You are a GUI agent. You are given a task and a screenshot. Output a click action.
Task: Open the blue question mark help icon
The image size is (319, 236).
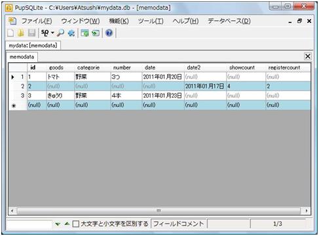[109, 33]
